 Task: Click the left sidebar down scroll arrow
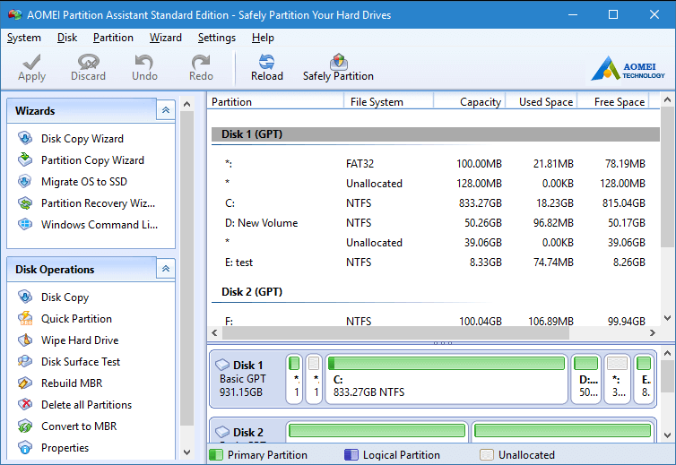tap(186, 452)
